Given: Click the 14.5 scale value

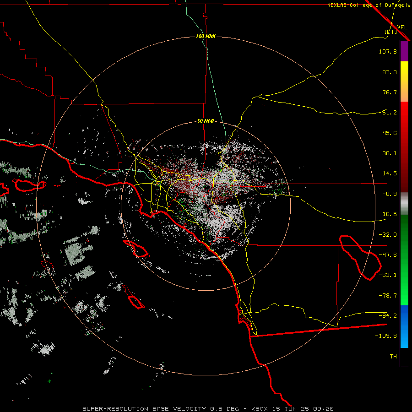Looking at the screenshot, I should [x=390, y=173].
